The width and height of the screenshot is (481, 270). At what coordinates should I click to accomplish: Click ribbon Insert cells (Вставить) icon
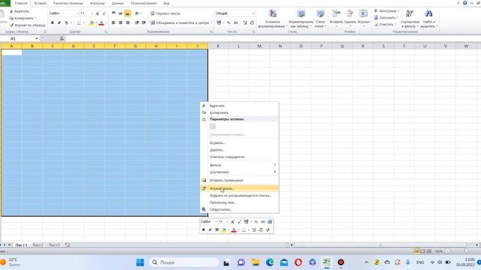pyautogui.click(x=336, y=13)
